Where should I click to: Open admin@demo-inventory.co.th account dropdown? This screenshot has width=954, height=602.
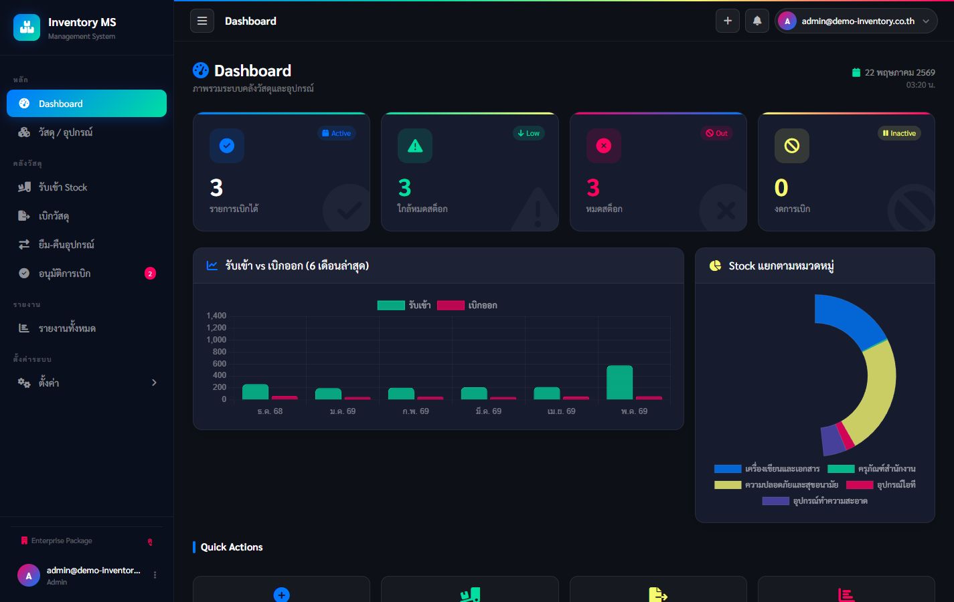click(x=856, y=21)
